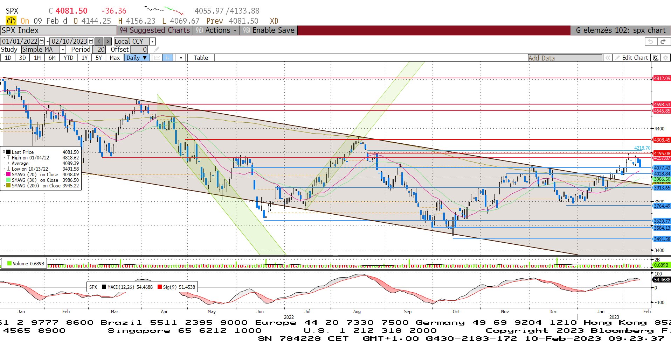Select the Max range tab
The height and width of the screenshot is (358, 671).
[x=115, y=58]
